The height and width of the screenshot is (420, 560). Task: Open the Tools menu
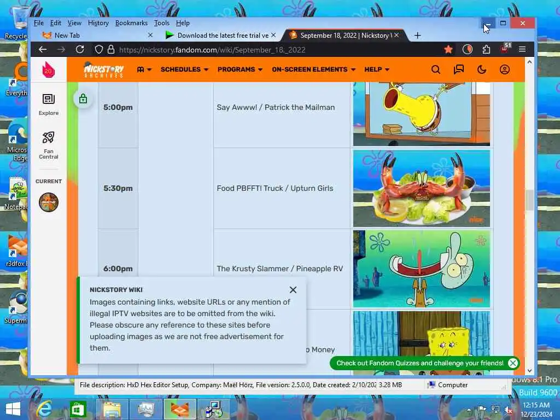(161, 23)
